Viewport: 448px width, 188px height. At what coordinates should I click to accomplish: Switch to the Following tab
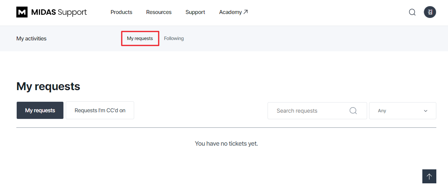[174, 38]
